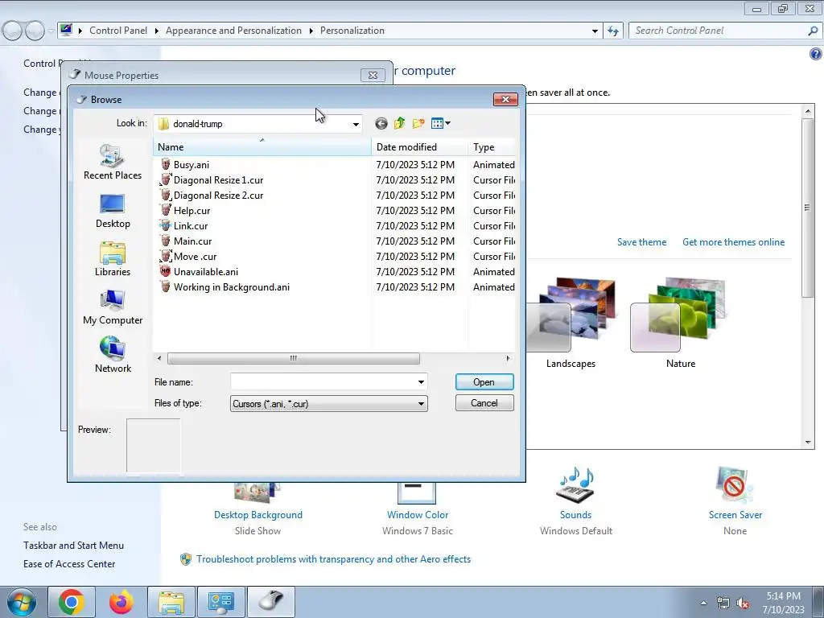Viewport: 824px width, 618px height.
Task: Open Troubleshoot transparency and Aero effects link
Action: [333, 559]
